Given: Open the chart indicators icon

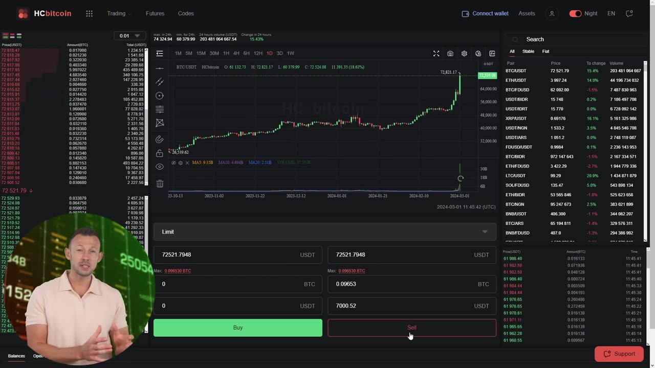Looking at the screenshot, I should point(492,53).
